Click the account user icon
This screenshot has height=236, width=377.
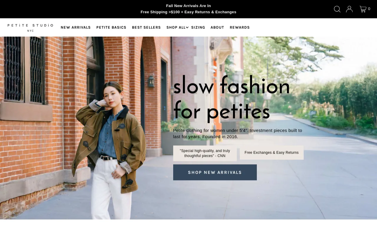click(349, 9)
